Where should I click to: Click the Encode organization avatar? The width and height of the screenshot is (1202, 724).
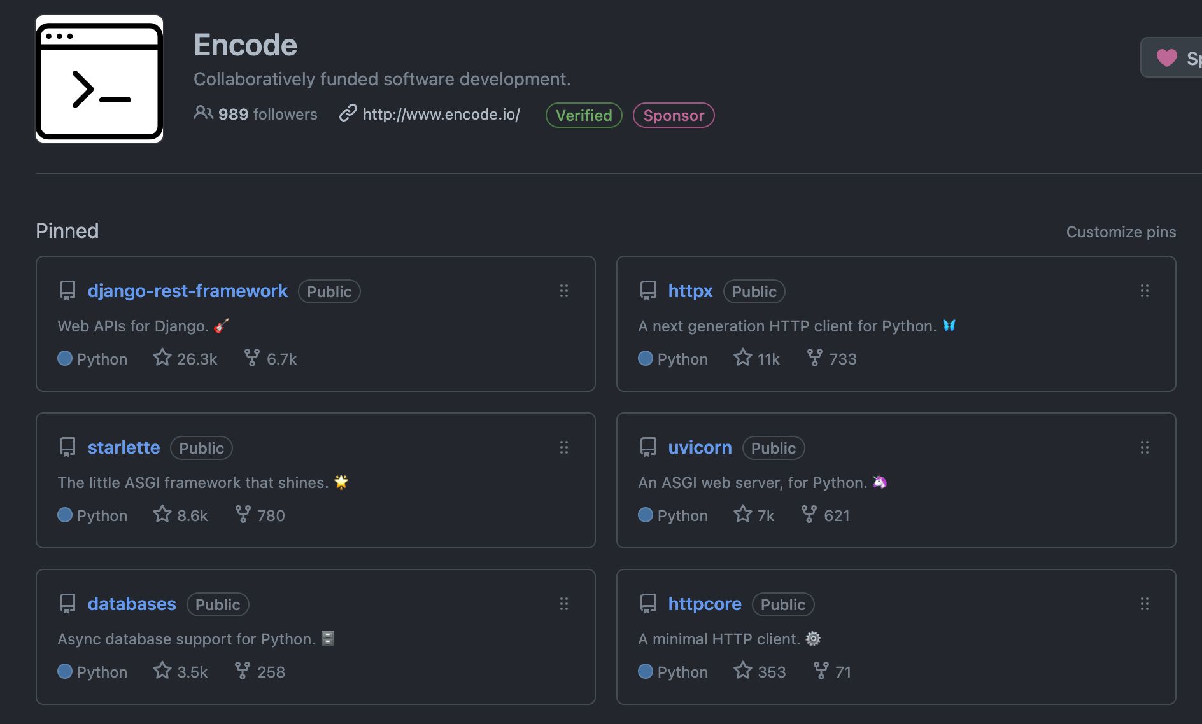99,79
